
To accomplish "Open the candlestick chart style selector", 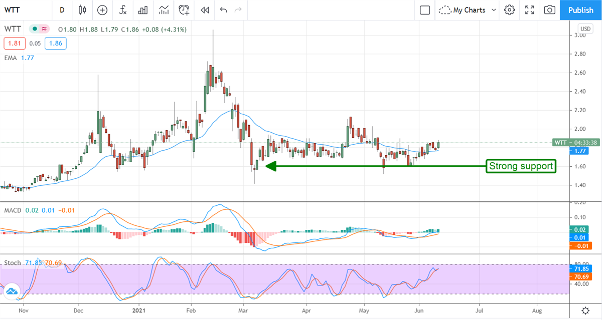I will [x=82, y=10].
